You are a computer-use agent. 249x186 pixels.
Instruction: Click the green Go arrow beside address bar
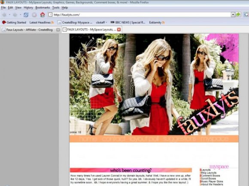pos(238,15)
